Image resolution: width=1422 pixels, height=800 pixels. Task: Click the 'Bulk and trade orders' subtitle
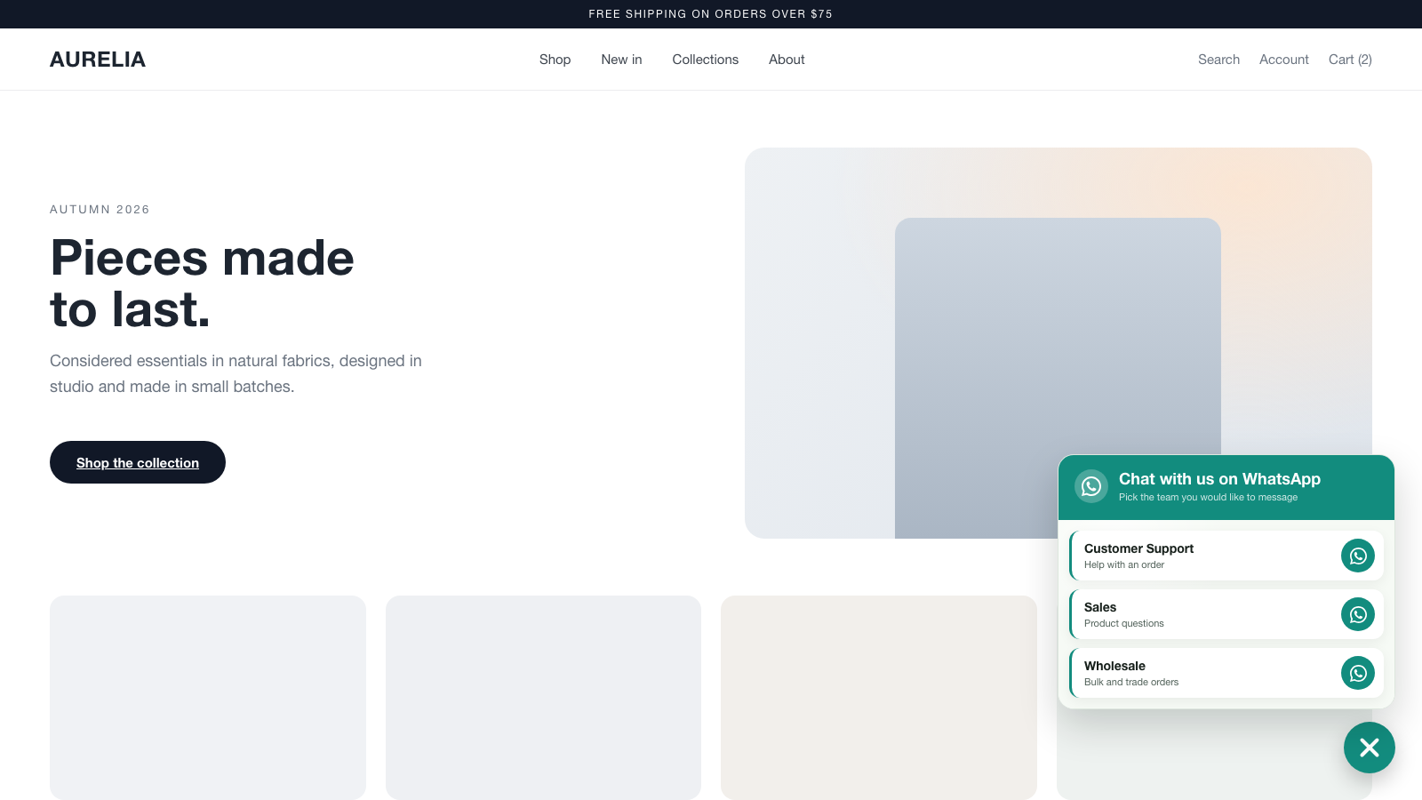[1131, 682]
